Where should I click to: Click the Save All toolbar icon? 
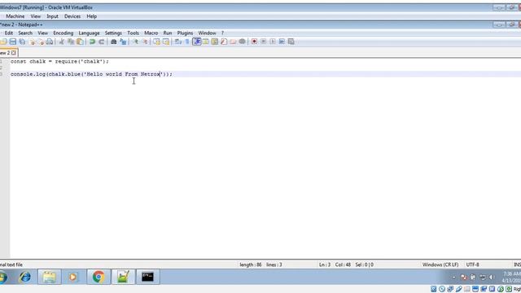tap(22, 42)
